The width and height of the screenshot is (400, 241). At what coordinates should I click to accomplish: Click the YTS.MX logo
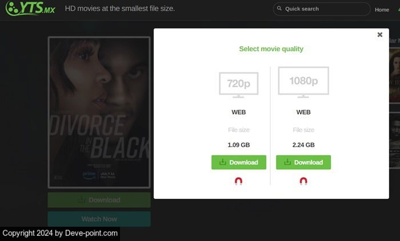(x=30, y=8)
